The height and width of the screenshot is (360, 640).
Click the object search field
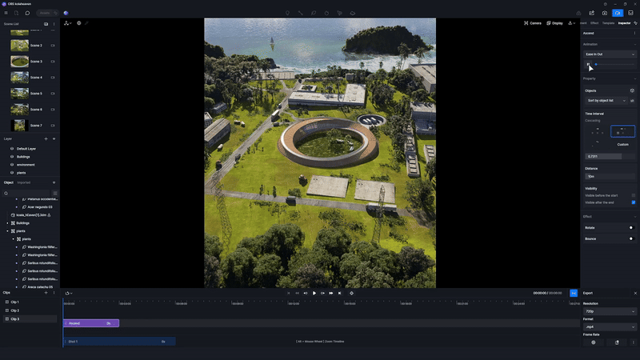27,193
